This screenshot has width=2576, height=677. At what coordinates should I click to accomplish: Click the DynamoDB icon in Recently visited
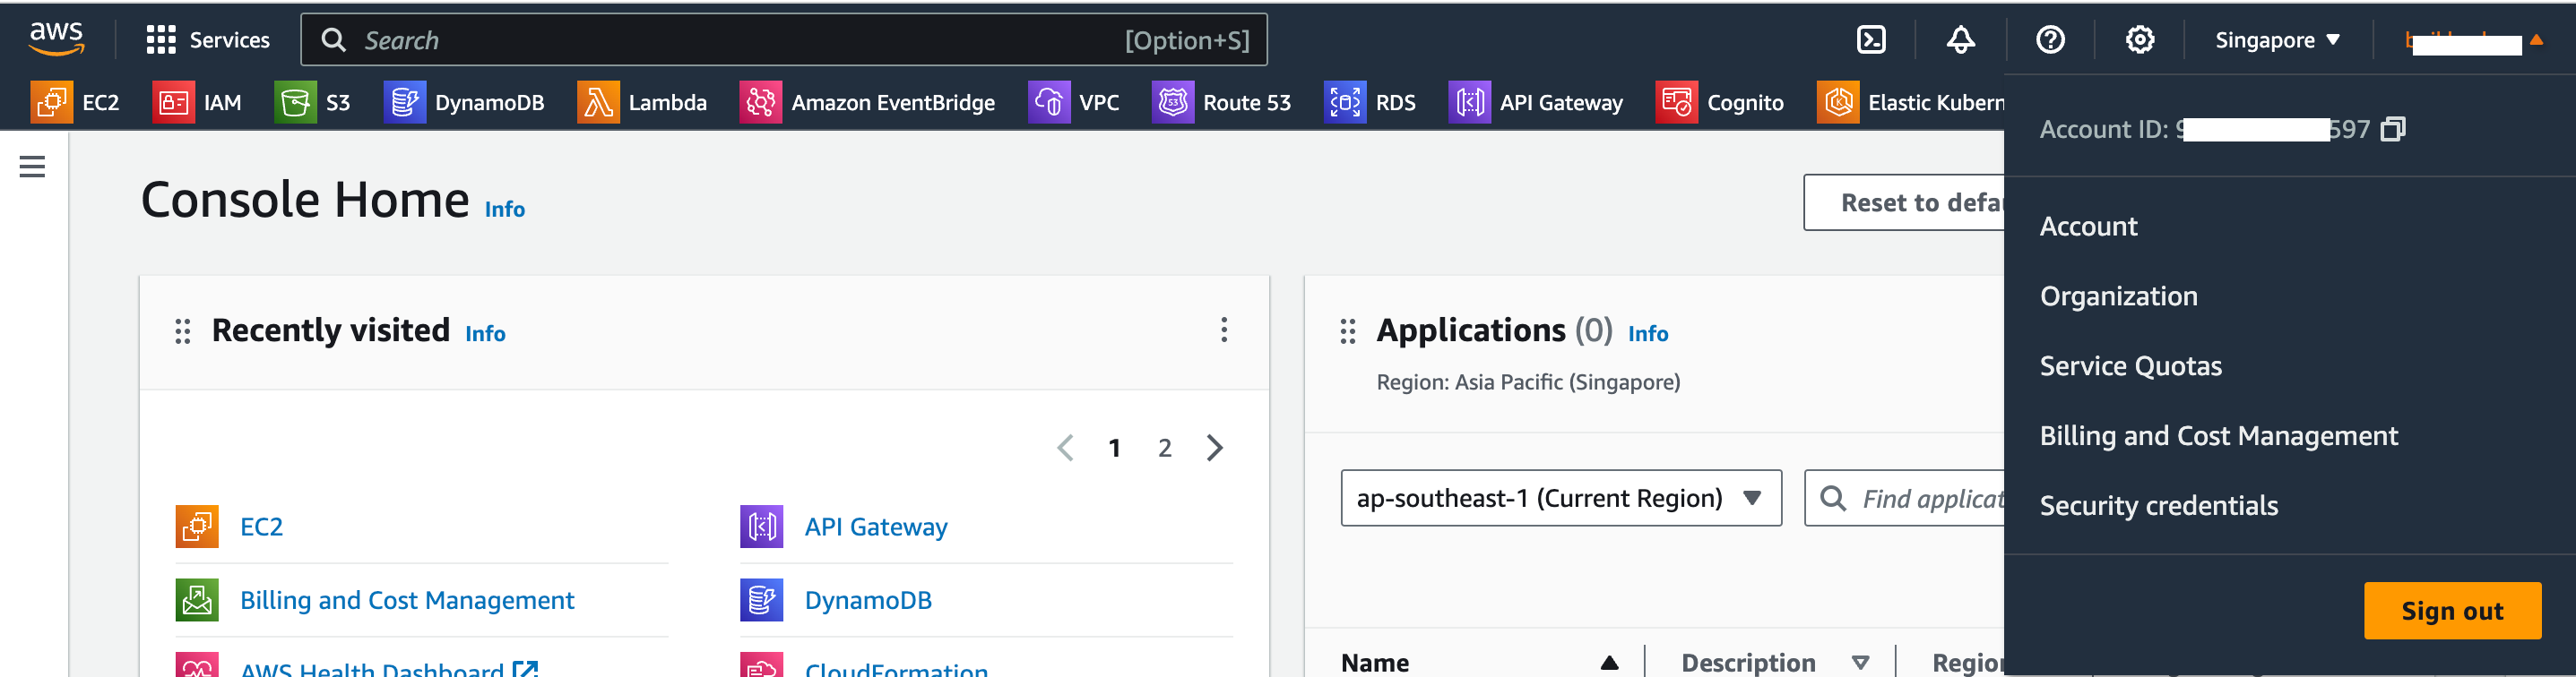pyautogui.click(x=761, y=600)
